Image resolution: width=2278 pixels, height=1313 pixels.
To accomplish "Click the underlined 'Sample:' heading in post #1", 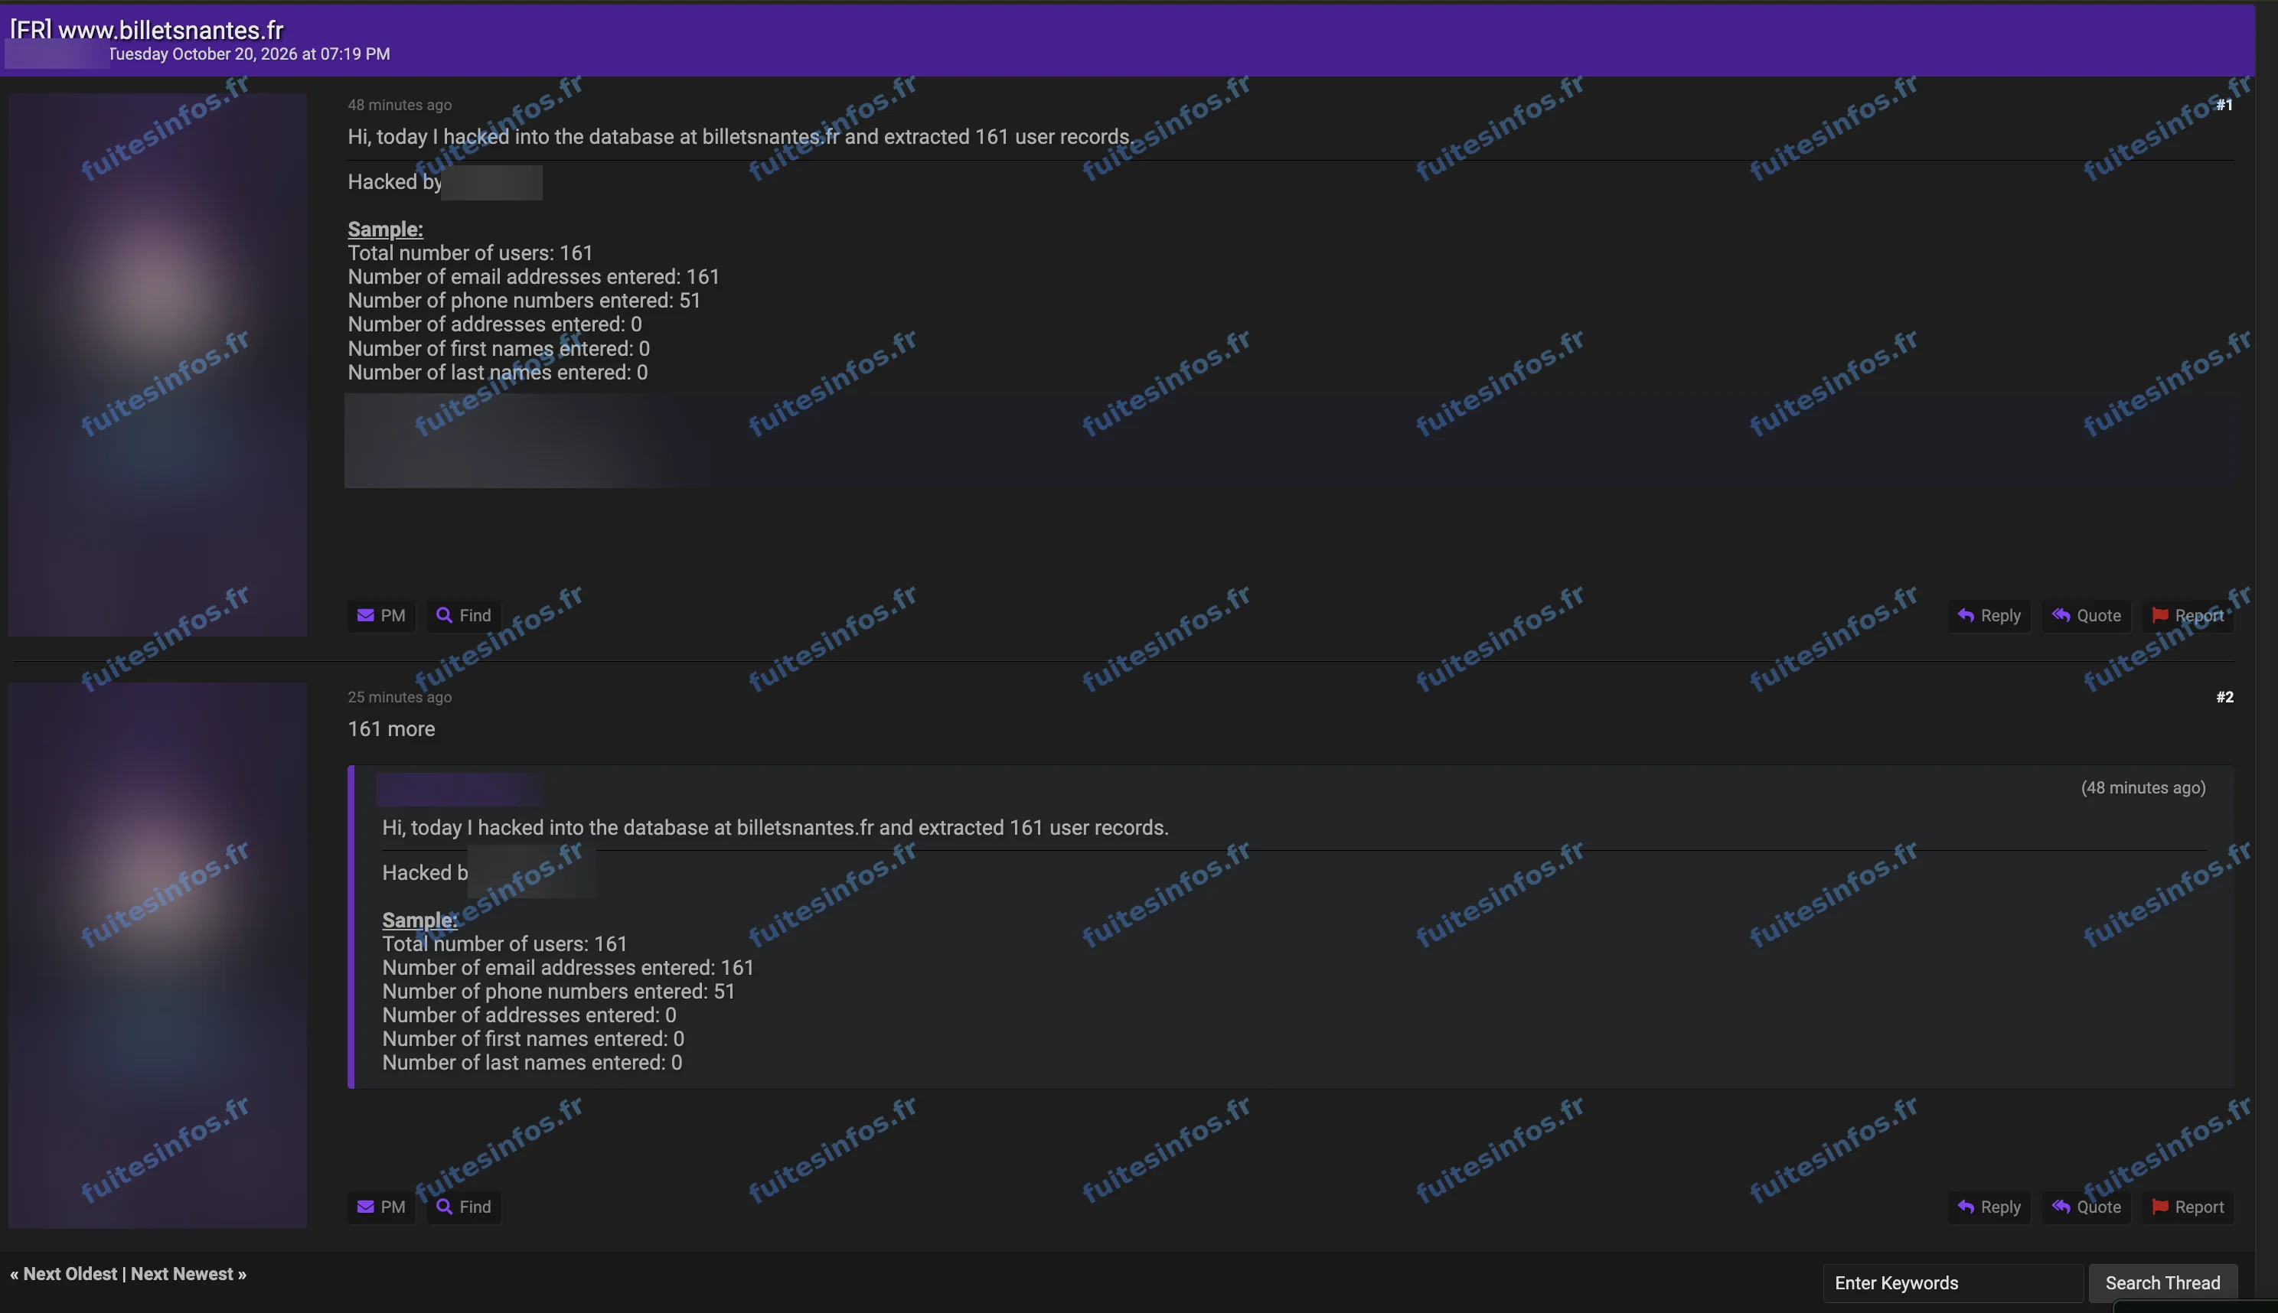I will pos(385,229).
